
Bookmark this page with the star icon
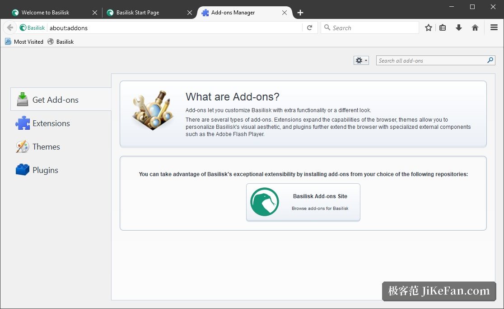(429, 28)
